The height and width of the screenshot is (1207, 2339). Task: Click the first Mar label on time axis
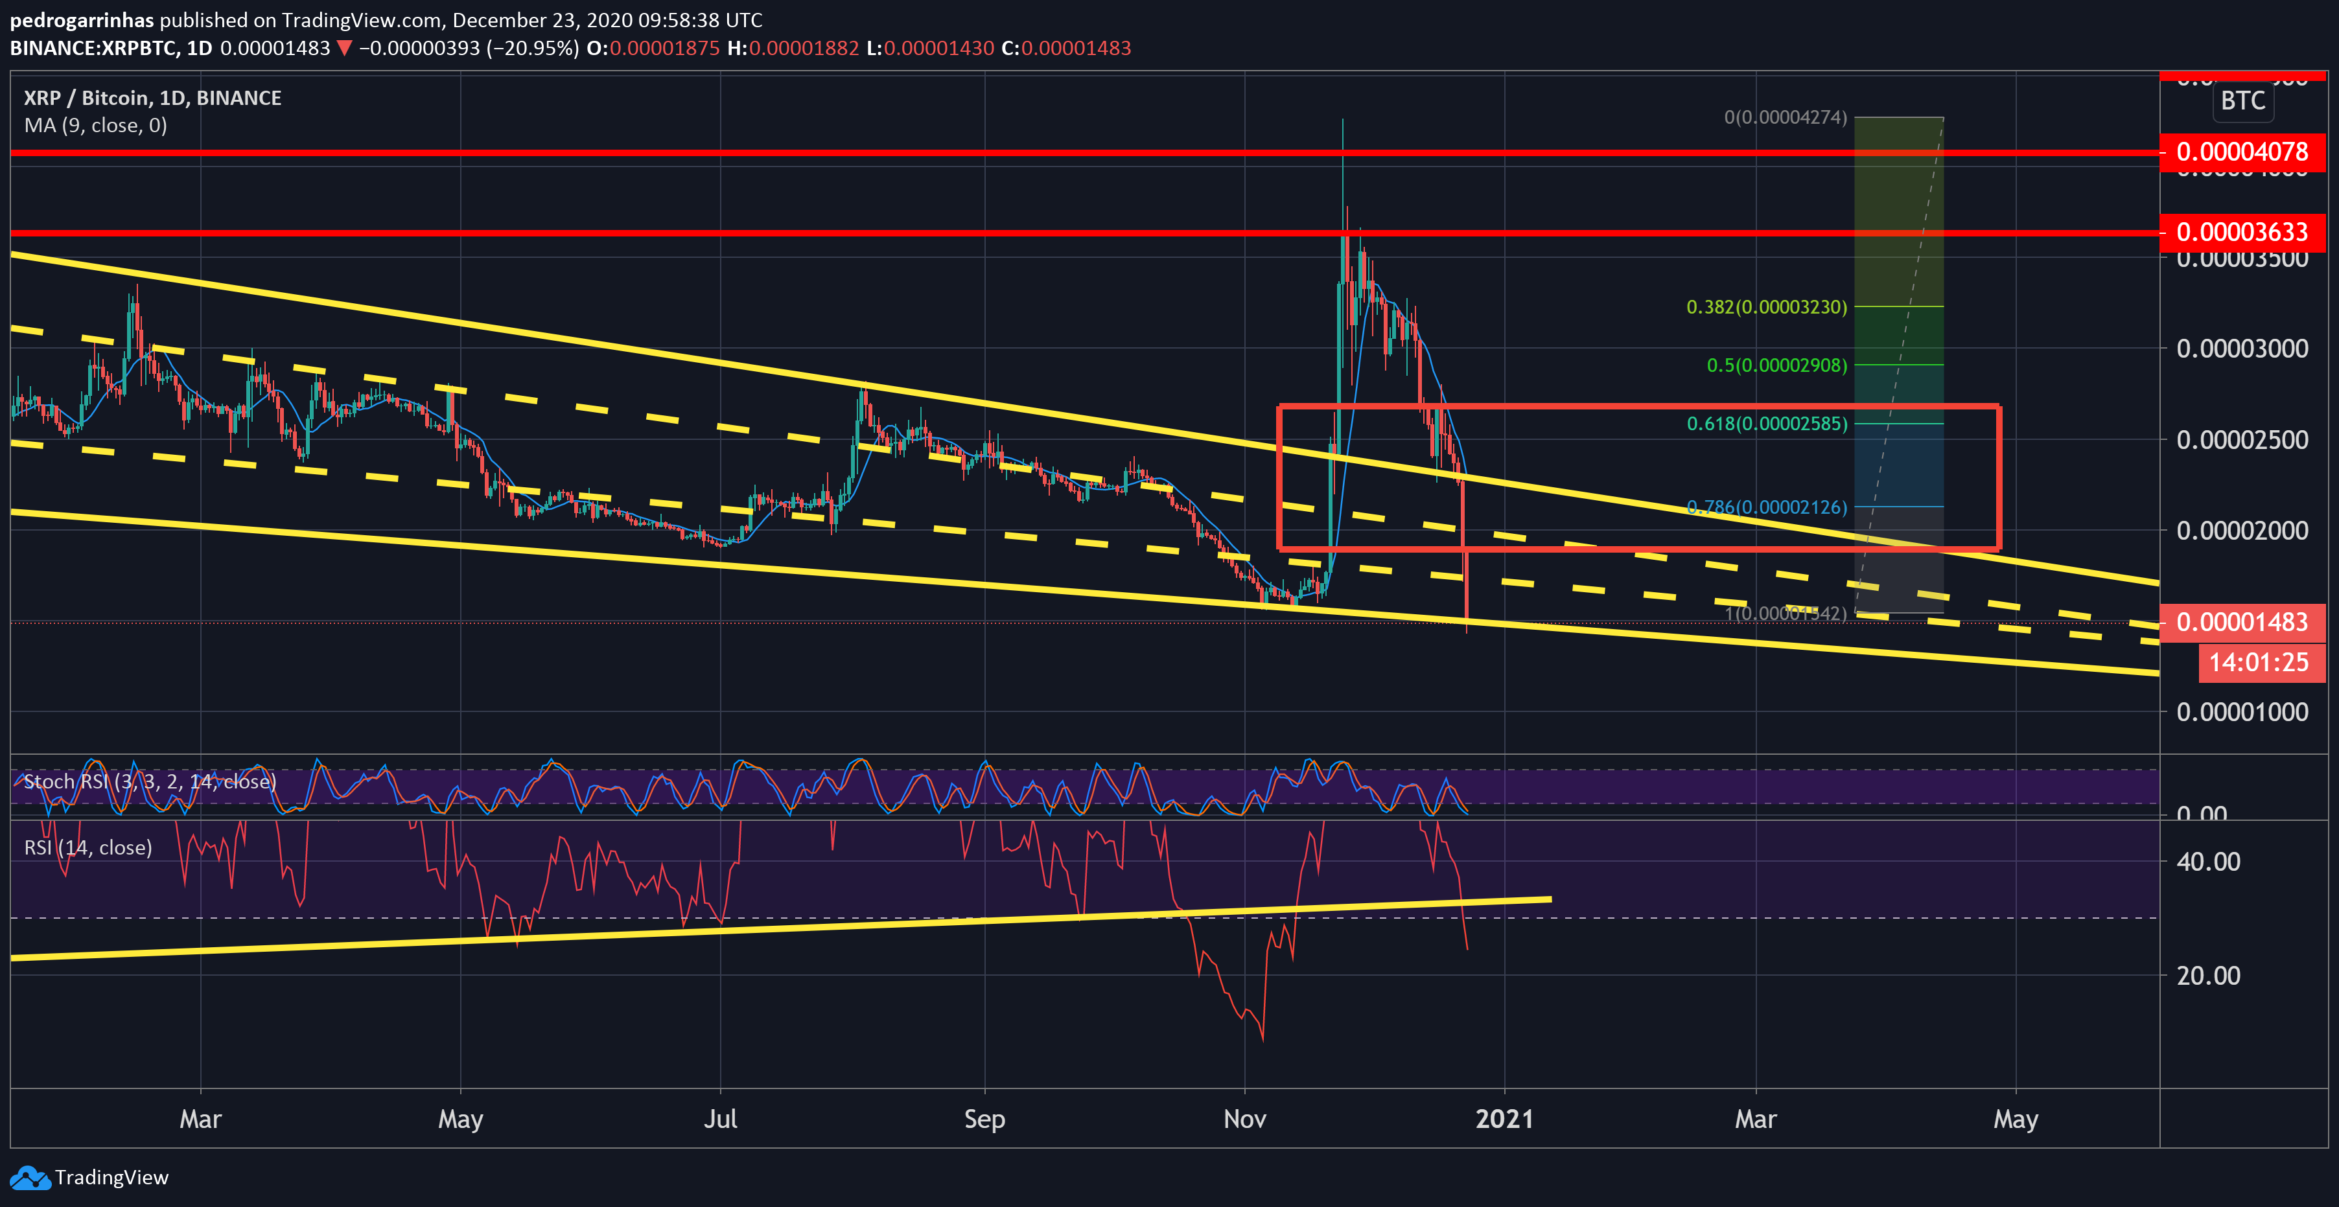click(200, 1119)
